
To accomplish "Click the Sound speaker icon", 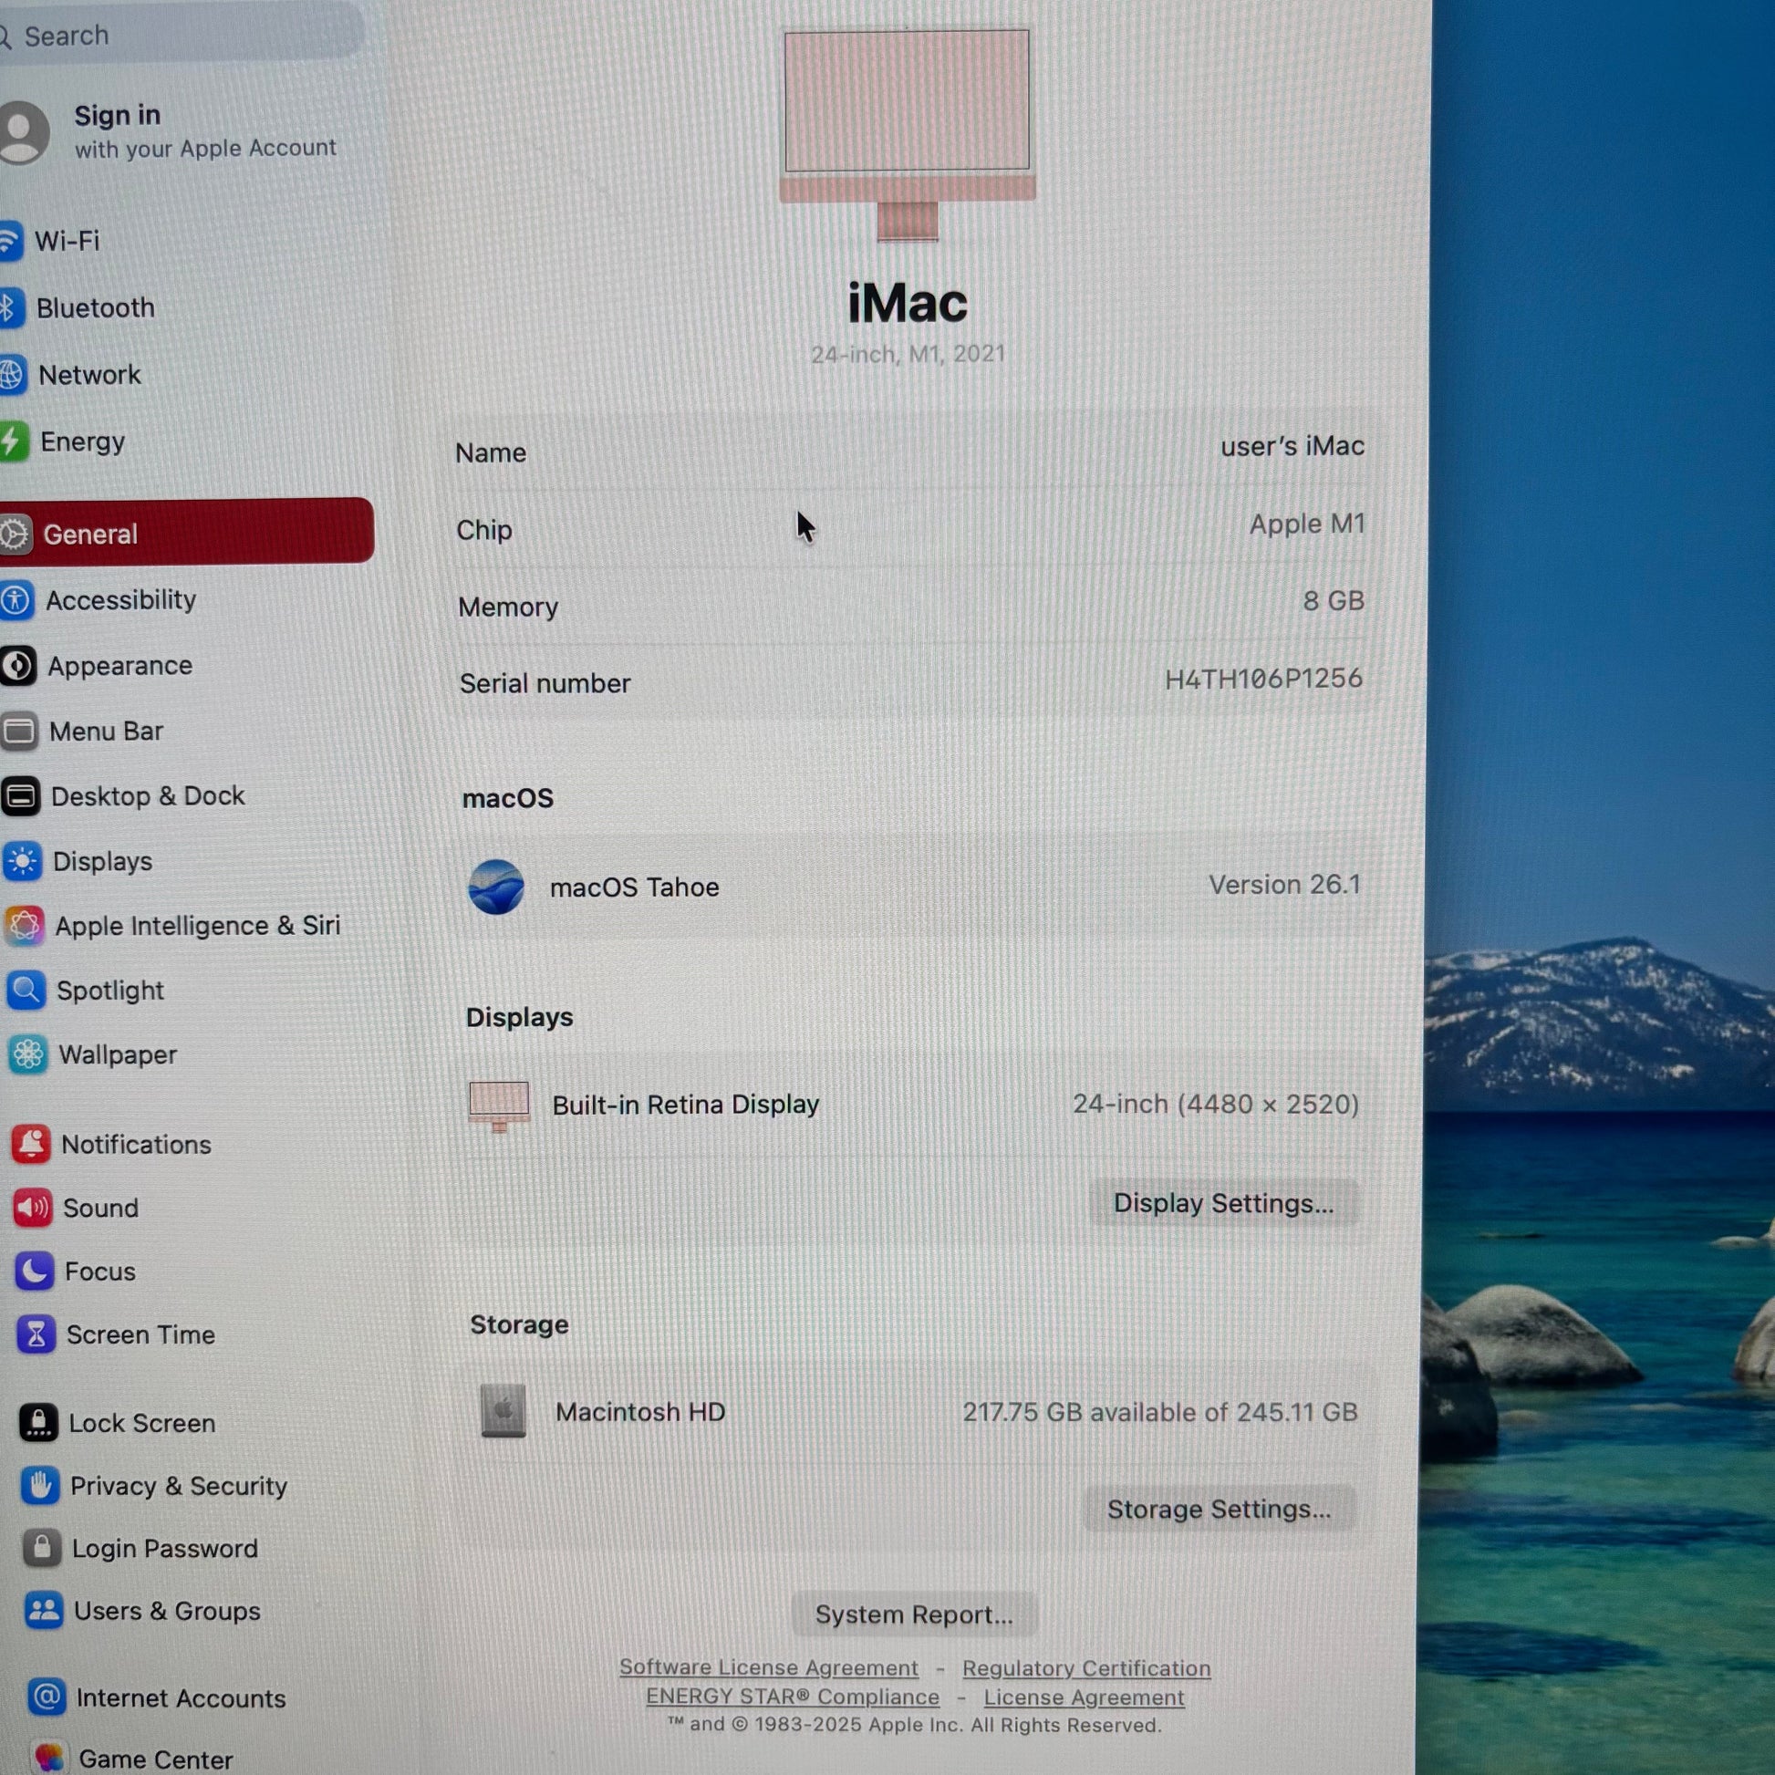I will (33, 1208).
